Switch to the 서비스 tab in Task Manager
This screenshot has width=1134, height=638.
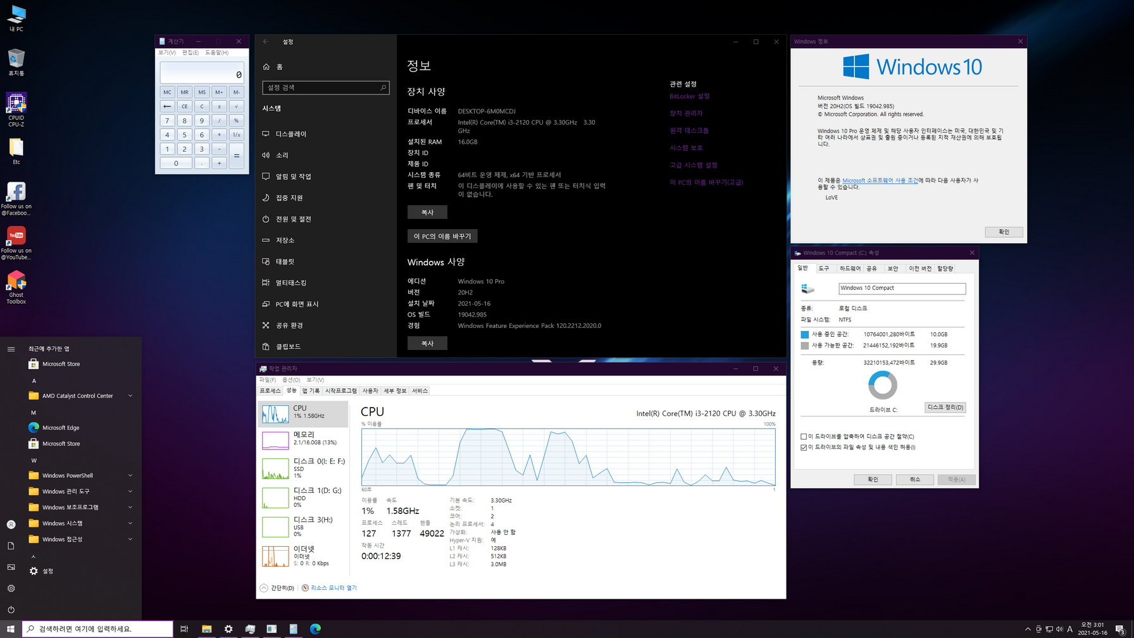pos(420,391)
